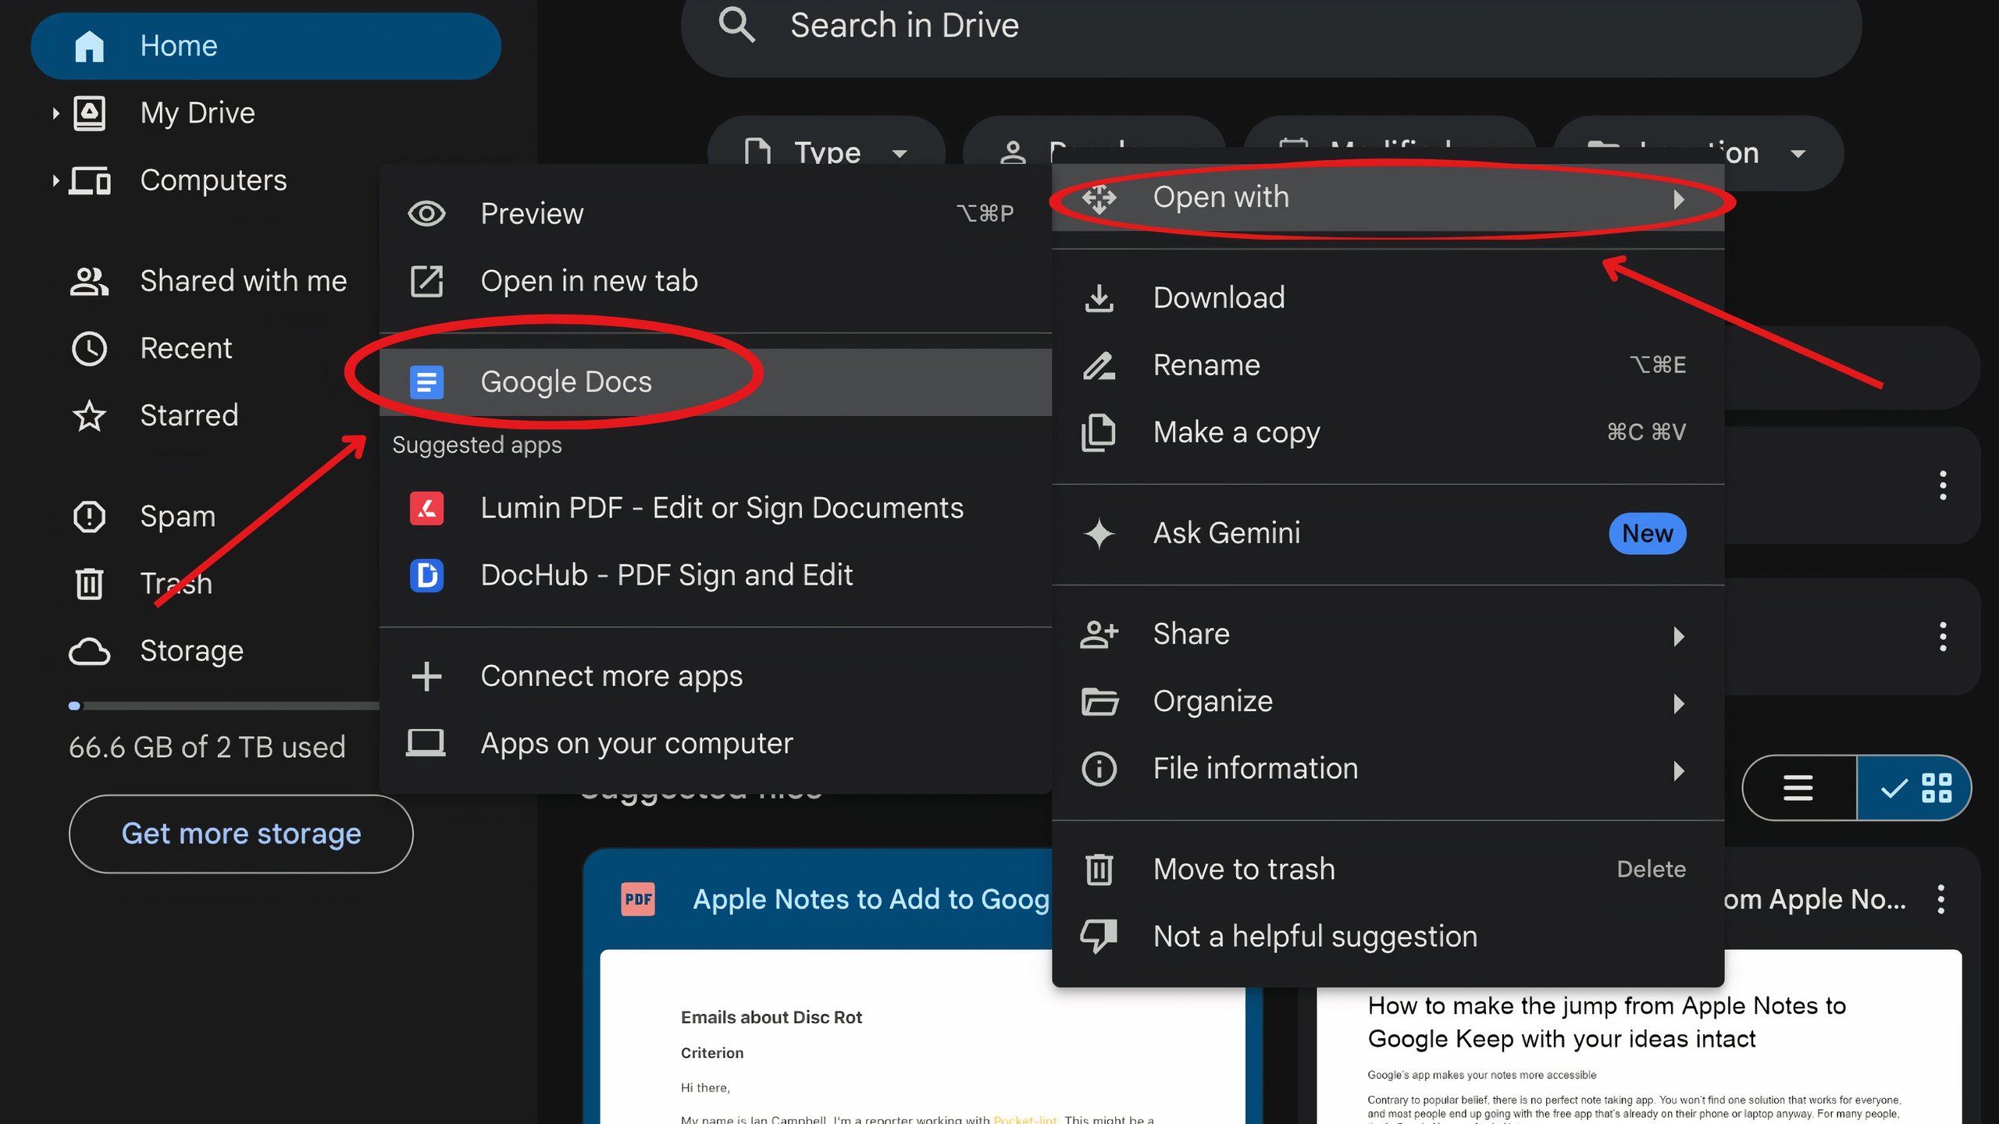Click the Google Docs app icon
This screenshot has height=1124, width=1999.
click(x=426, y=382)
